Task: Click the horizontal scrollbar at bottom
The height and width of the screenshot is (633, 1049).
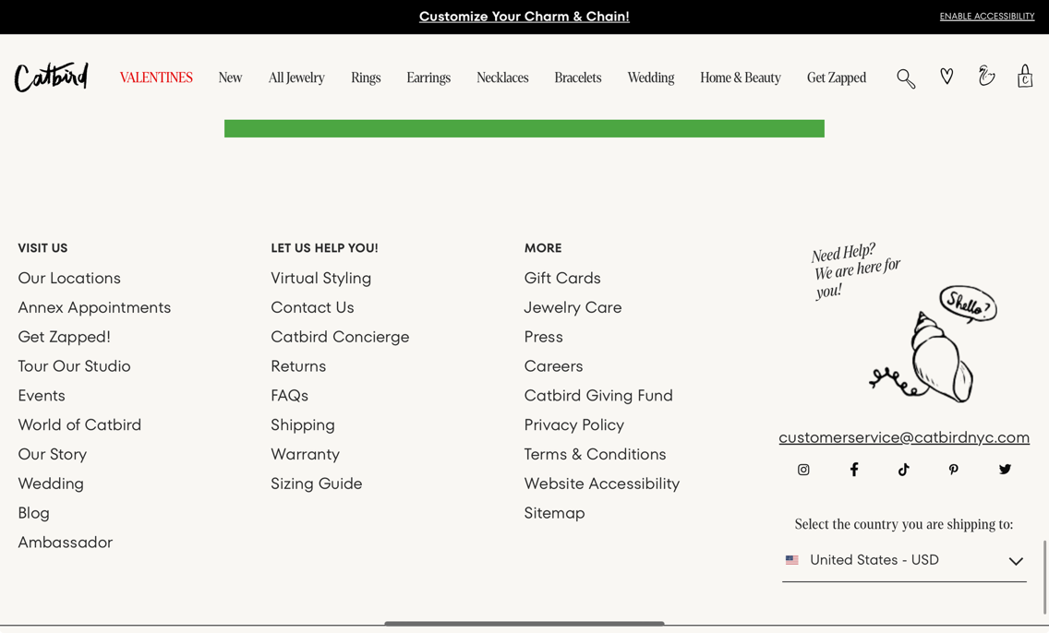Action: 524,624
